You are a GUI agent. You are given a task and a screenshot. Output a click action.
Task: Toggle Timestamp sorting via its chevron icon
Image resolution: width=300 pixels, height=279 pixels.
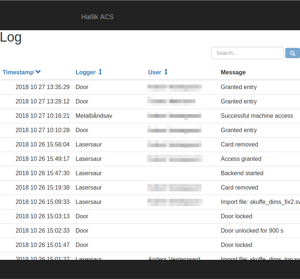click(x=38, y=72)
